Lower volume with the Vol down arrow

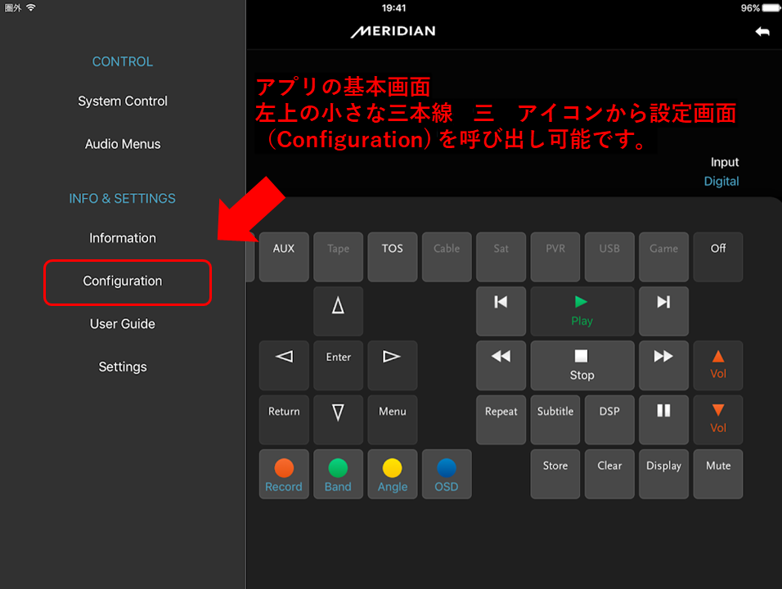pos(718,420)
